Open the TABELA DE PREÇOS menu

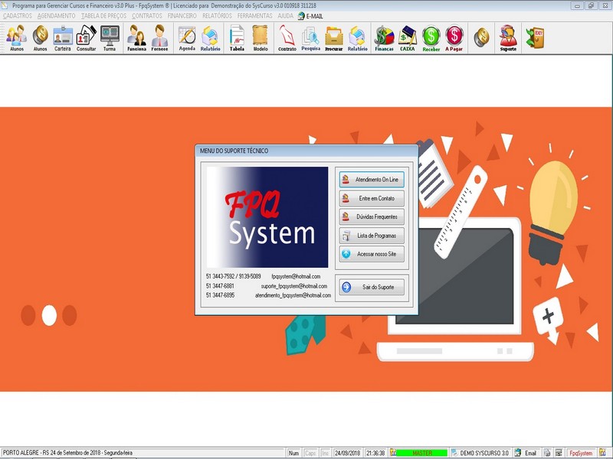[x=103, y=16]
